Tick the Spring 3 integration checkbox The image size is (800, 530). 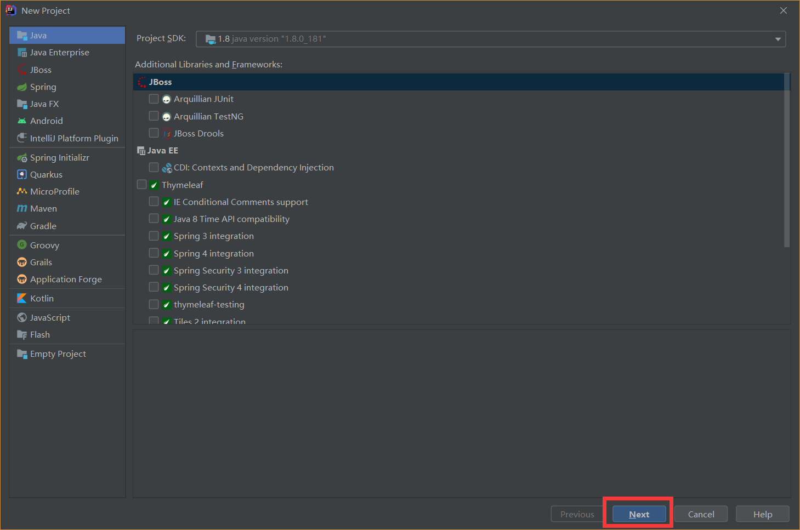tap(154, 236)
